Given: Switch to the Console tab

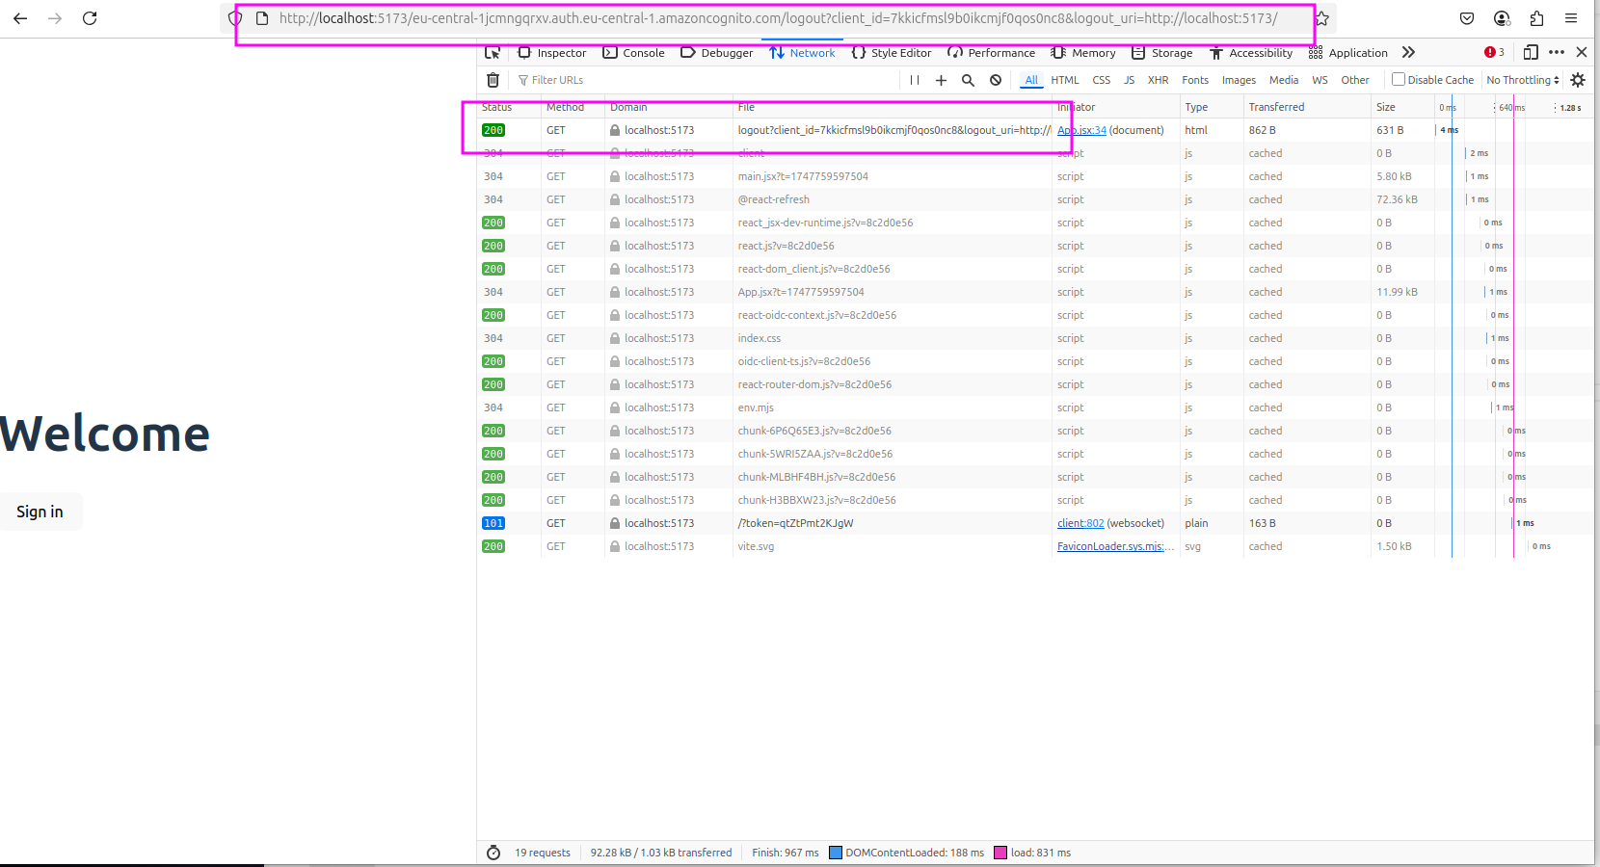Looking at the screenshot, I should coord(633,53).
